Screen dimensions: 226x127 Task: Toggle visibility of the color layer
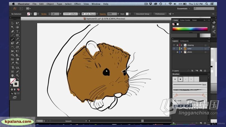pyautogui.click(x=174, y=49)
